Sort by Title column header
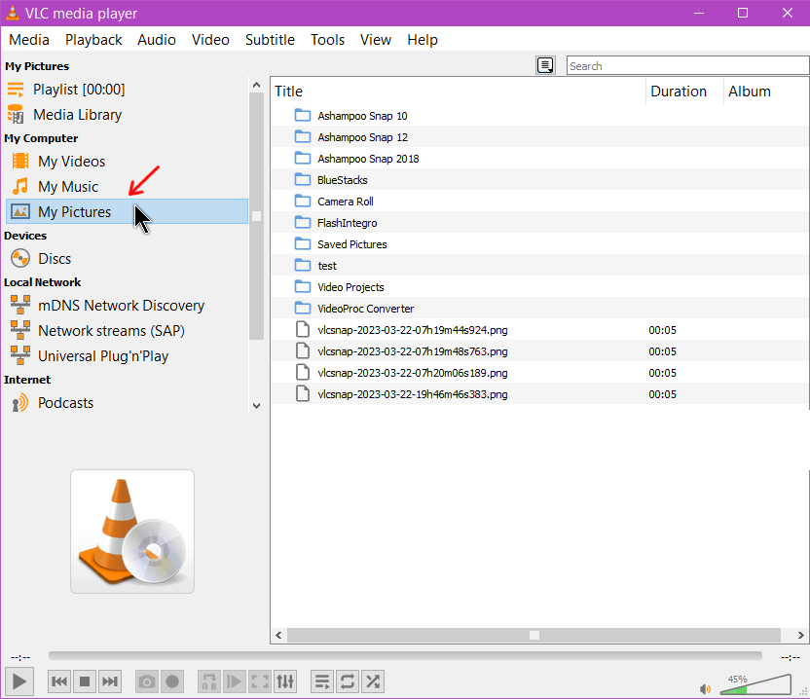The height and width of the screenshot is (699, 810). [459, 91]
